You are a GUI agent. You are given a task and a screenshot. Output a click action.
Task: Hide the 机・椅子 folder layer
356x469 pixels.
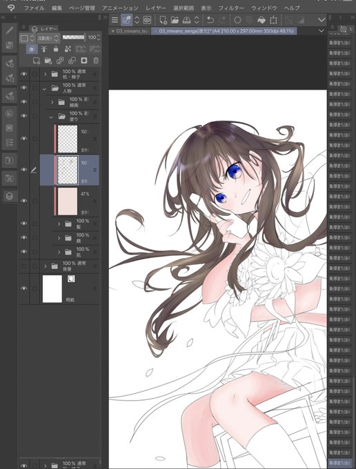[x=24, y=74]
